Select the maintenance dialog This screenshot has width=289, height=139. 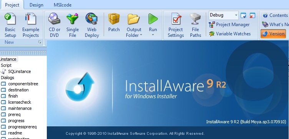20,108
